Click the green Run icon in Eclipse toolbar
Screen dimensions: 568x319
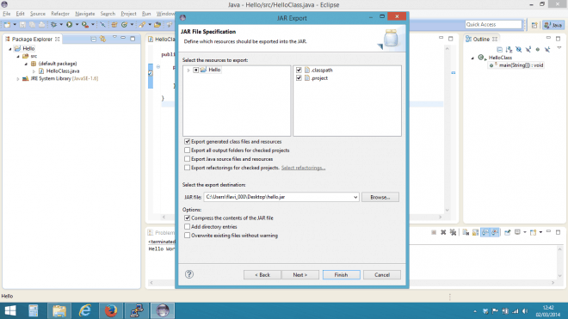69,25
